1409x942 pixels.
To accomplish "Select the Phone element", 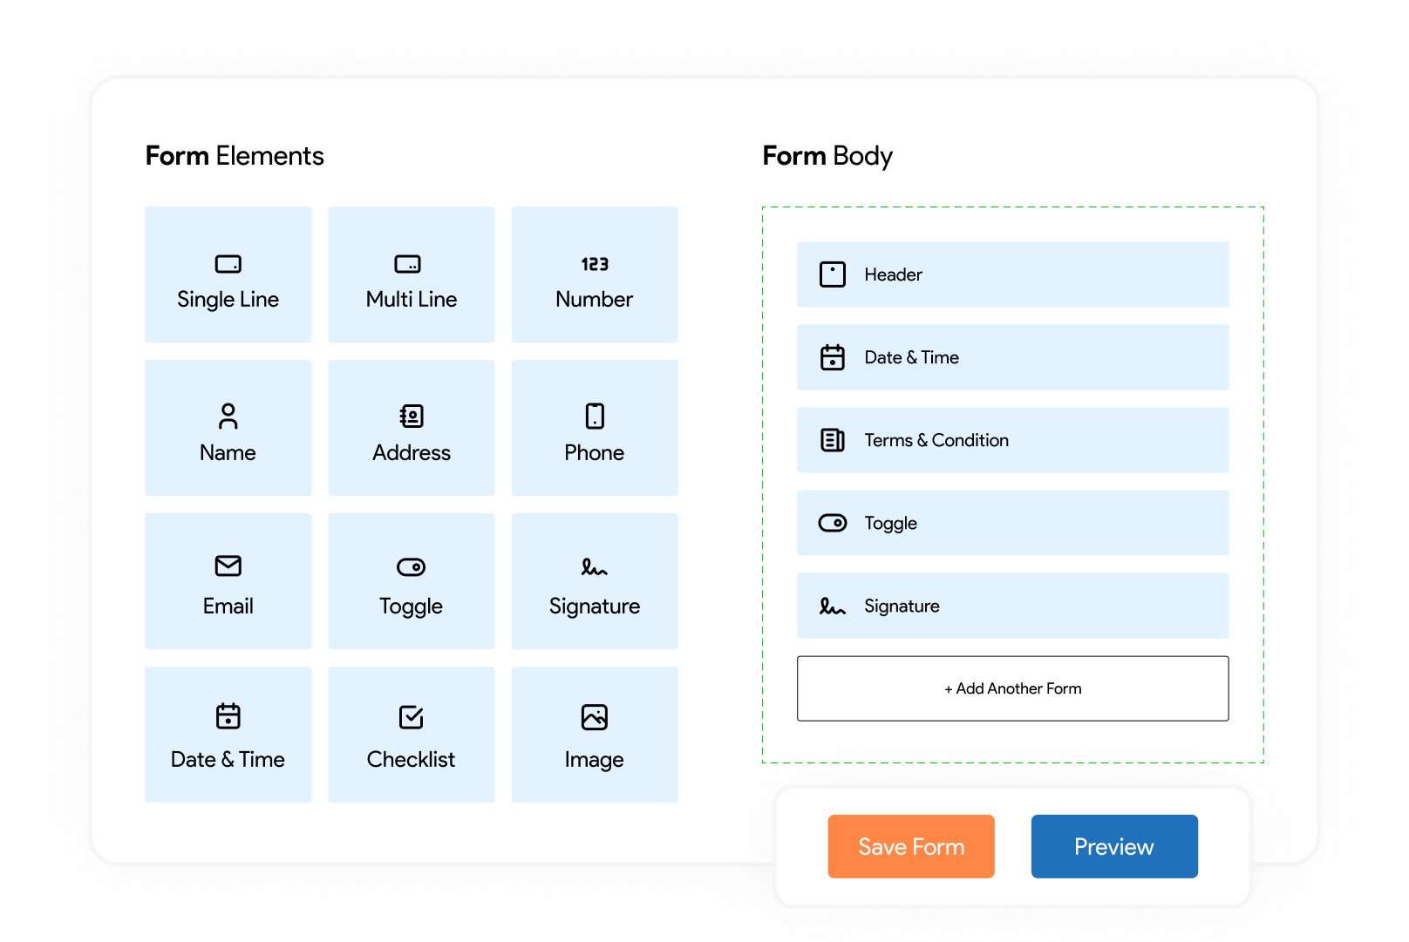I will coord(594,427).
